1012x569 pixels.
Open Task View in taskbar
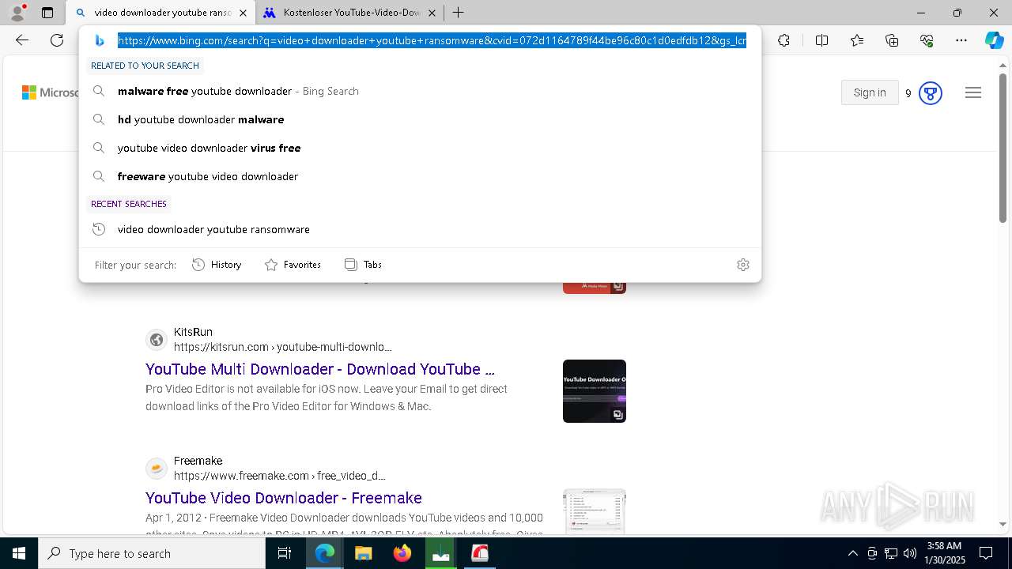285,553
